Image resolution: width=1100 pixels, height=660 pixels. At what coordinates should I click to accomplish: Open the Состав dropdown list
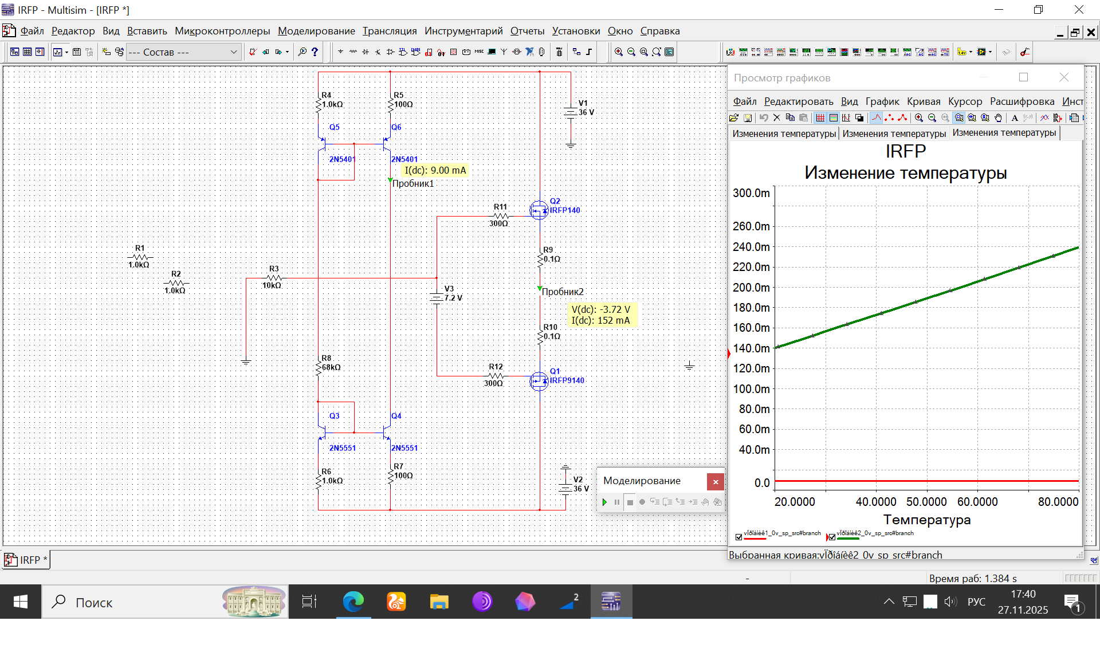(233, 52)
